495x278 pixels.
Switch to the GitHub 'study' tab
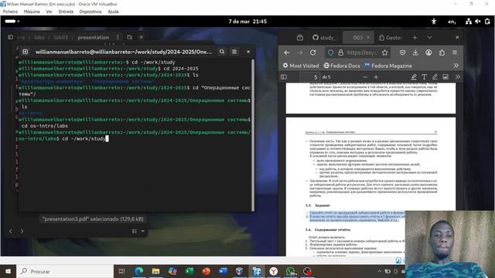pyautogui.click(x=324, y=38)
